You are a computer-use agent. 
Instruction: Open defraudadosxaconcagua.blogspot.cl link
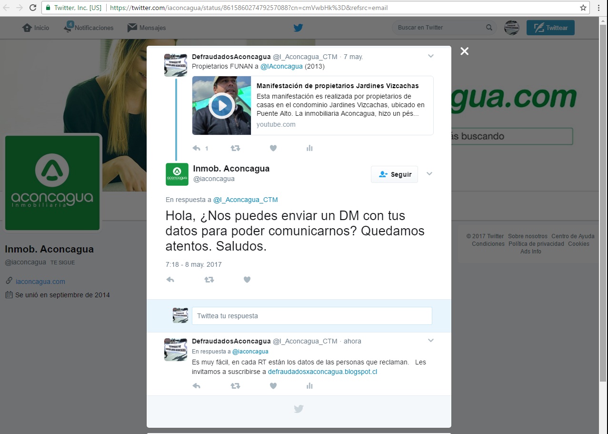[x=322, y=372]
